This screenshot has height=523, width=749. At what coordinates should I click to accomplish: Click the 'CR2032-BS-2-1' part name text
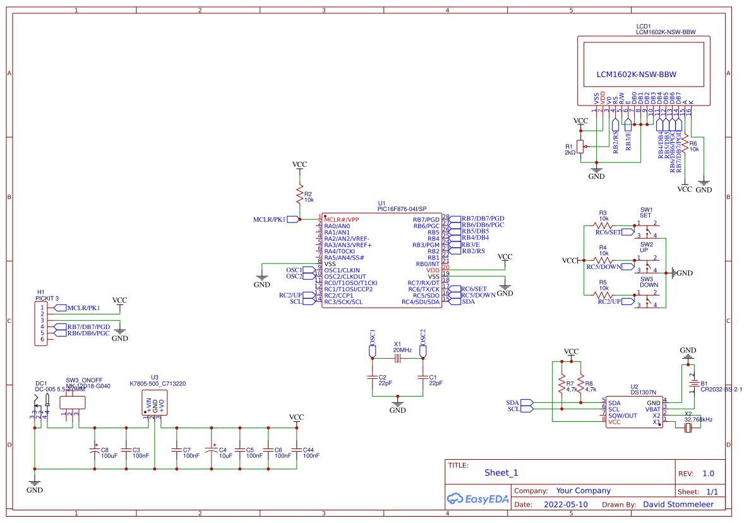721,389
